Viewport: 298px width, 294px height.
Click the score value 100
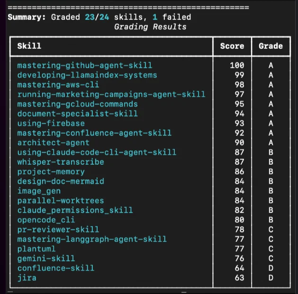point(237,65)
